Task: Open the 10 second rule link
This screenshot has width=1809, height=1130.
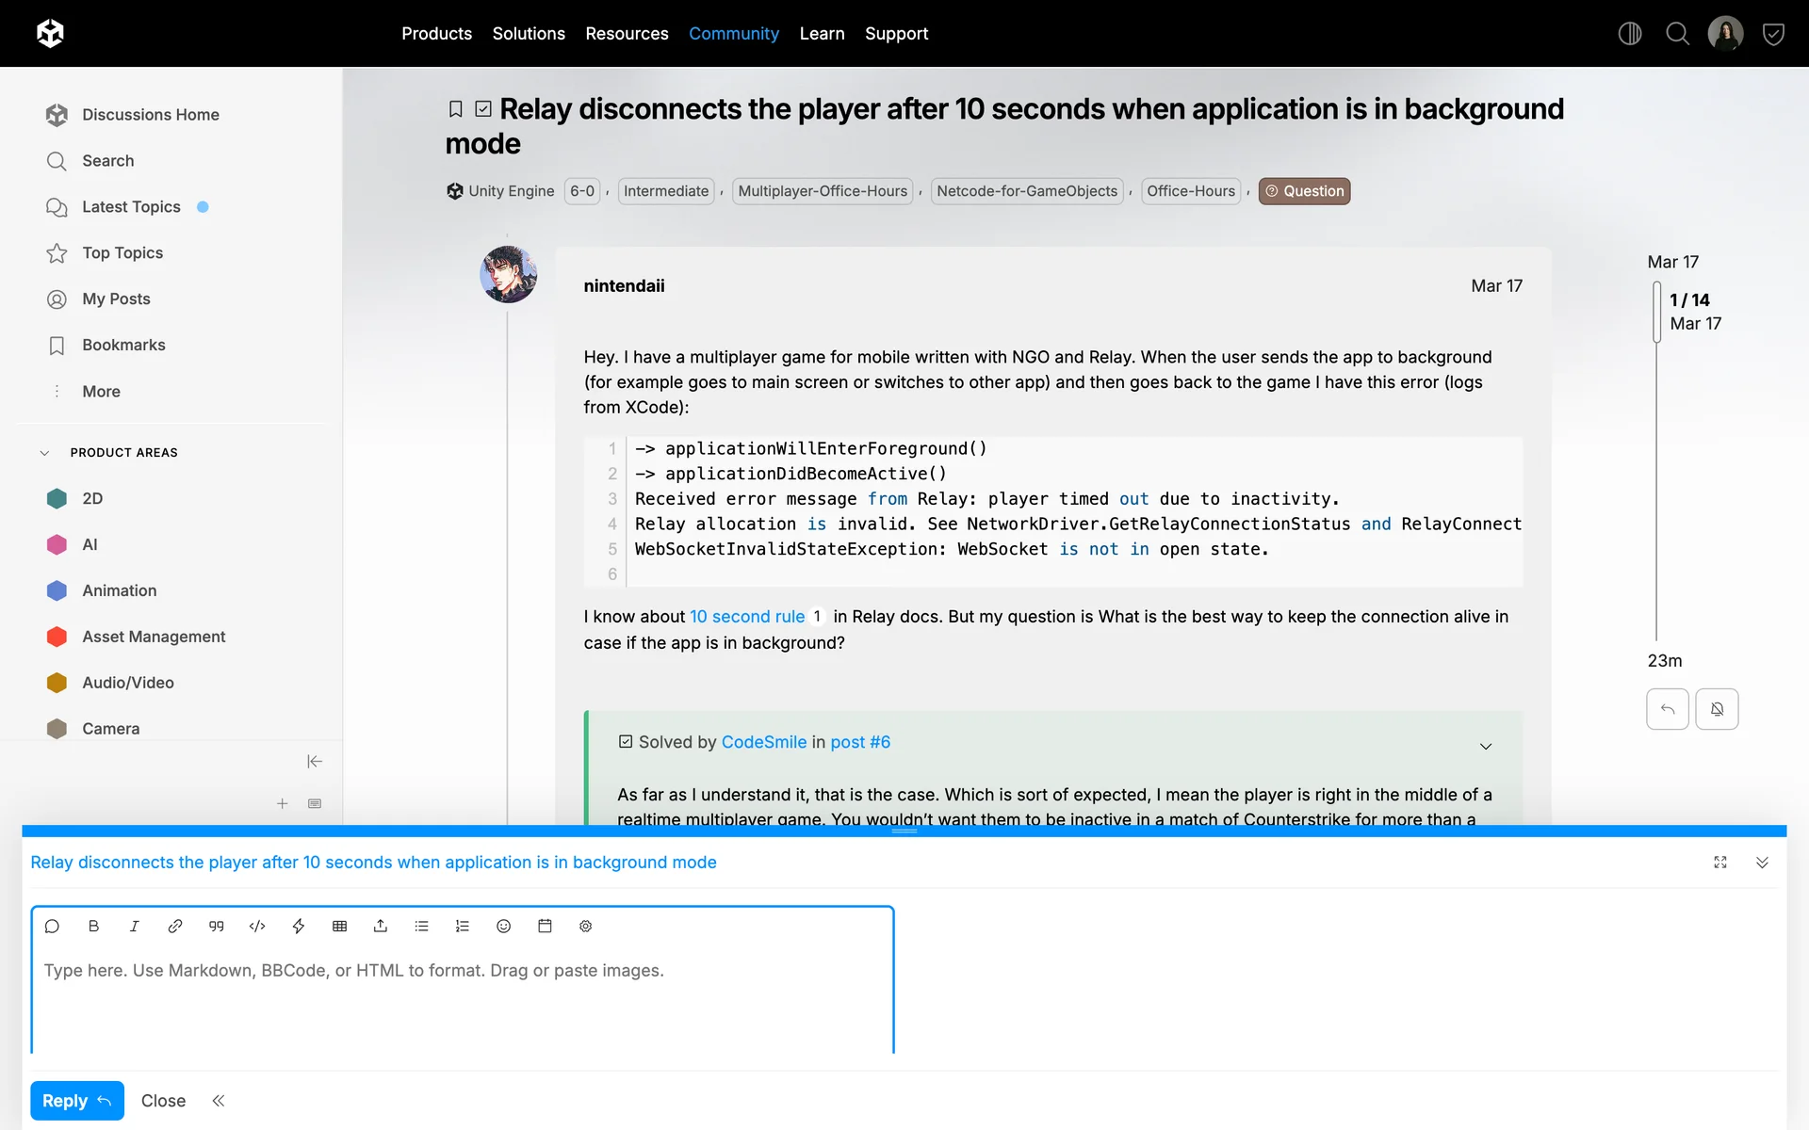Action: (746, 617)
